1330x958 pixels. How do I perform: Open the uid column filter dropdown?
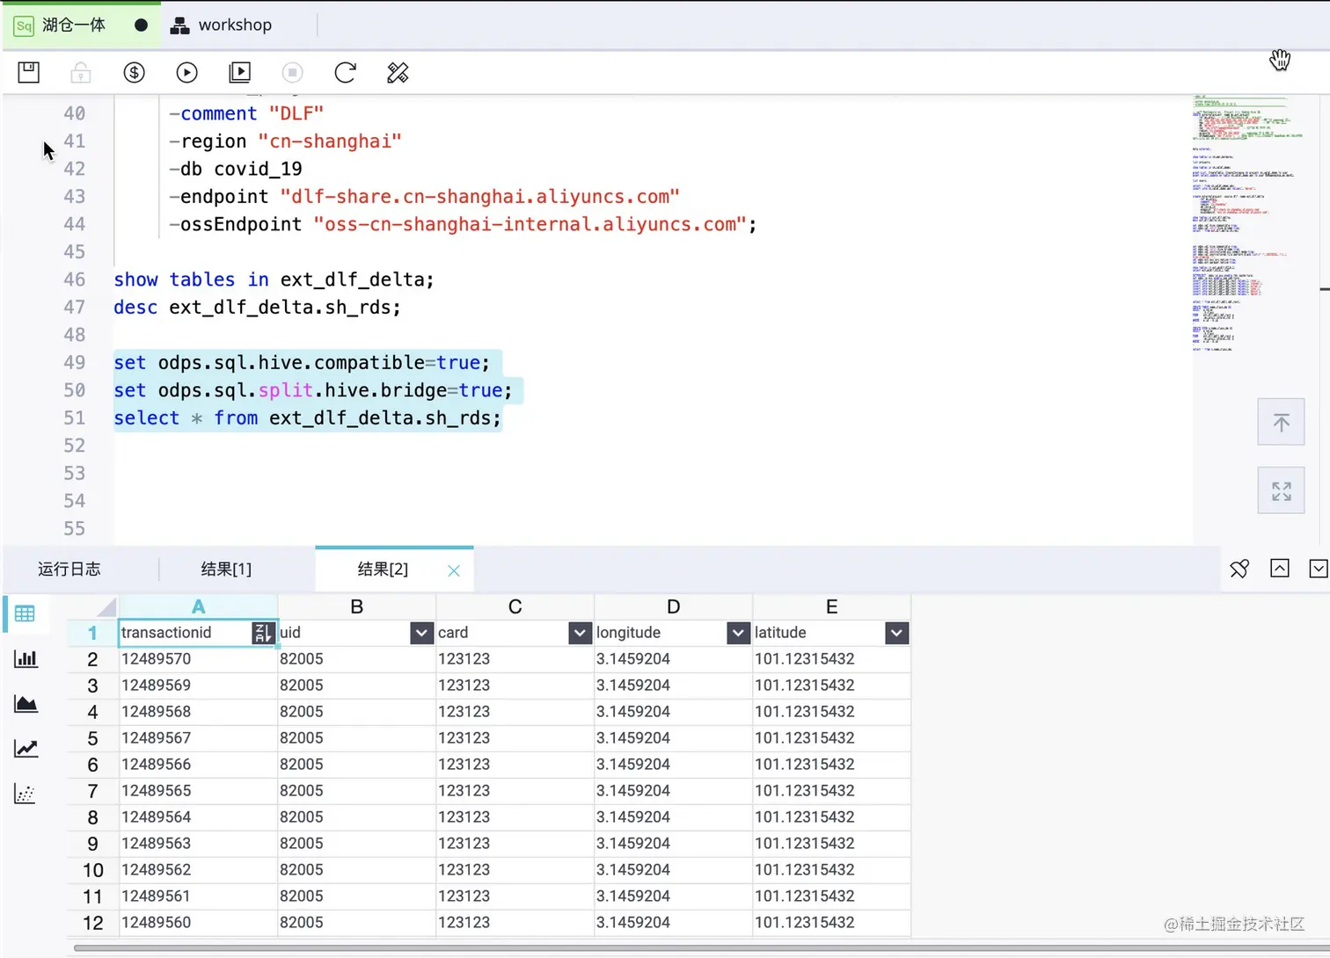[x=422, y=633]
